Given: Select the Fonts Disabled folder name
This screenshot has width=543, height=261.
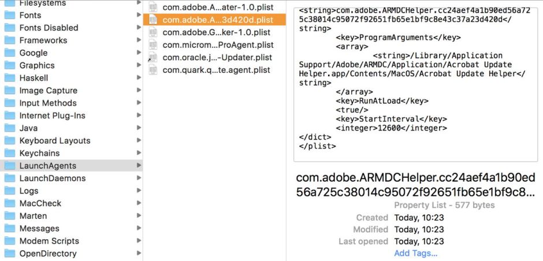Looking at the screenshot, I should tap(49, 28).
